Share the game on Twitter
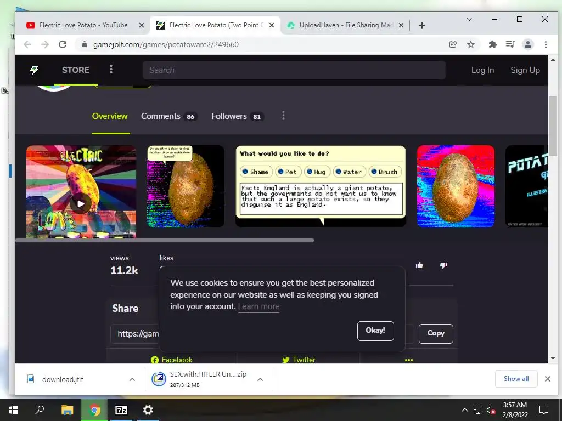Viewport: 562px width, 421px height. click(x=299, y=360)
